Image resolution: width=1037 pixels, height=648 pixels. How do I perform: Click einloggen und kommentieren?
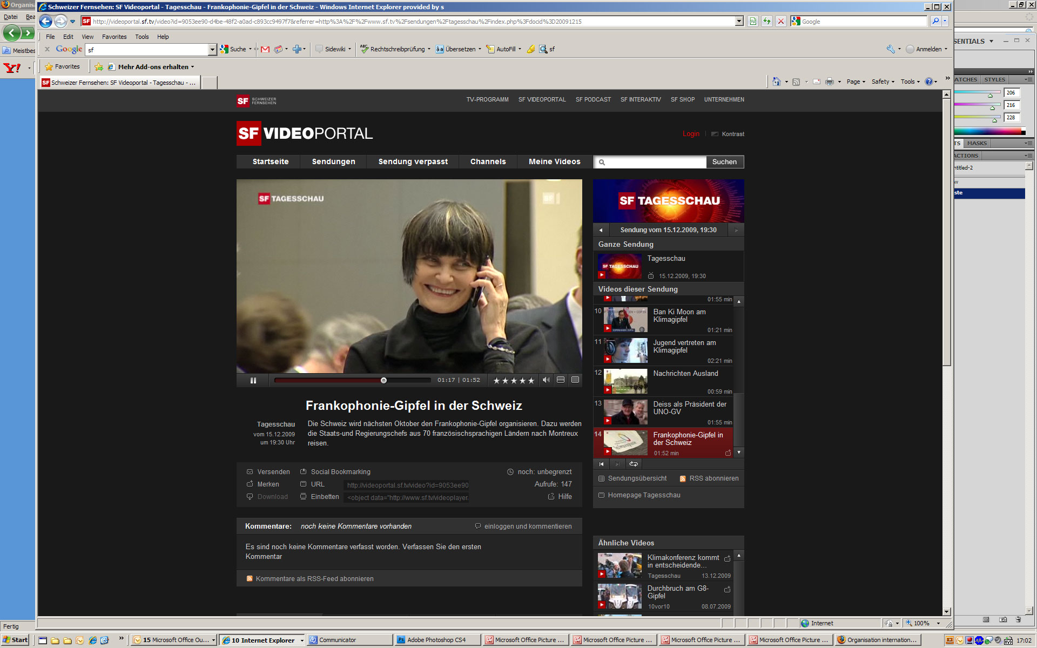click(523, 526)
